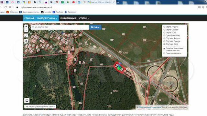Open the Бронирование оте... bookmark
207x116 pixels.
[29, 12]
